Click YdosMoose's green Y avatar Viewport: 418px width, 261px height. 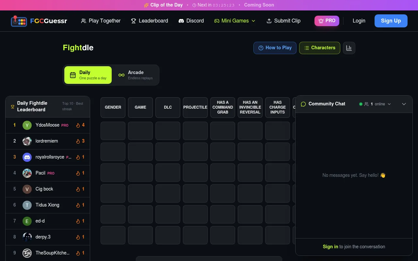(27, 125)
